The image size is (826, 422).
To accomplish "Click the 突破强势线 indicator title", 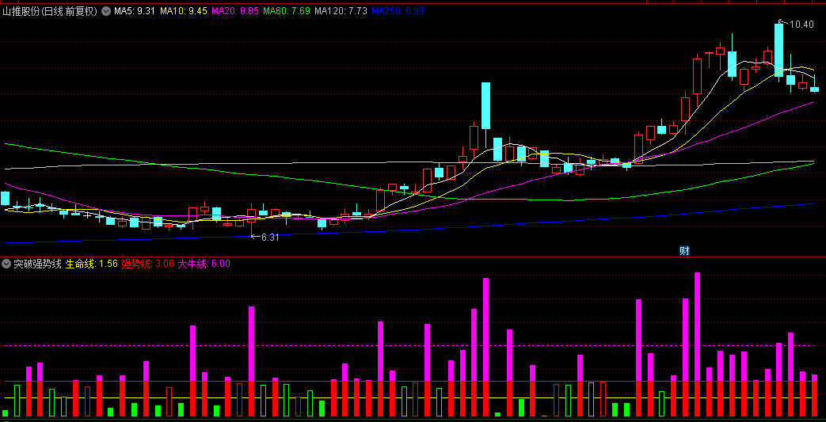I will [x=37, y=264].
